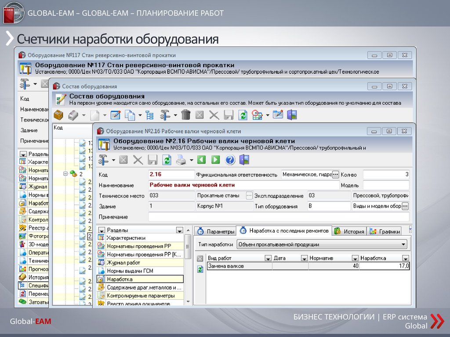Switch to the История tab
Screen dimensions: 450x337
pyautogui.click(x=349, y=231)
